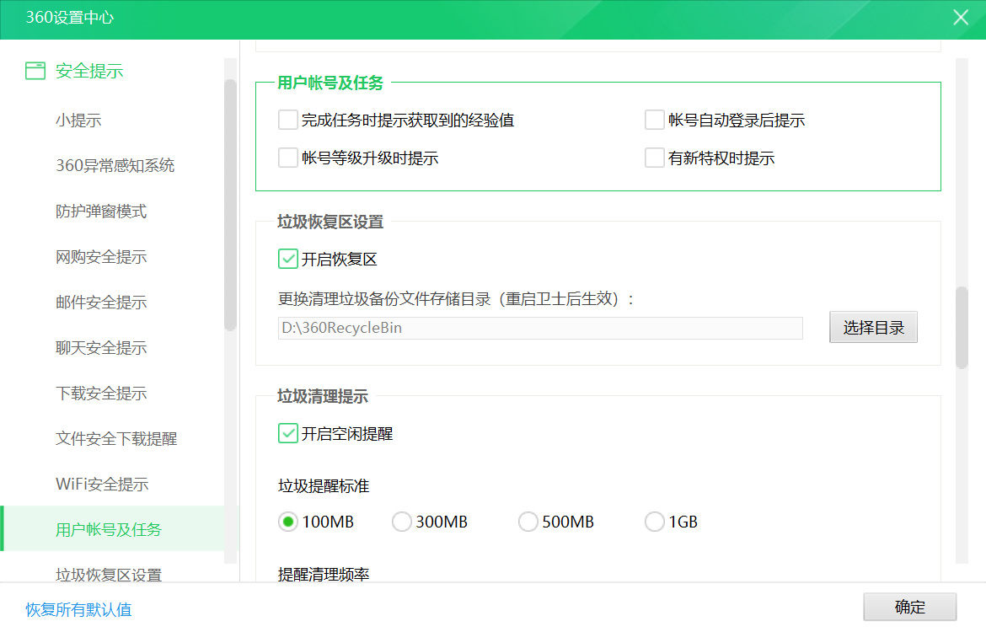Image resolution: width=986 pixels, height=632 pixels.
Task: Enable 完成任务时提示获取到的经验值 checkbox
Action: pyautogui.click(x=288, y=120)
